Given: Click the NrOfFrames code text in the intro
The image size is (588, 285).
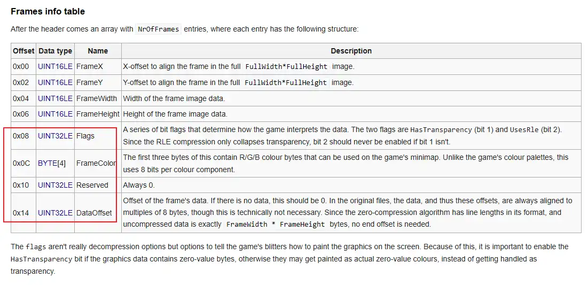Looking at the screenshot, I should click(159, 29).
